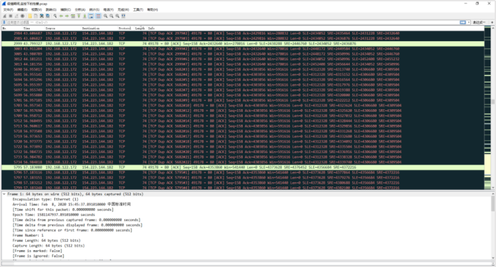
Task: Select packet row number 2999
Action: coord(243,43)
